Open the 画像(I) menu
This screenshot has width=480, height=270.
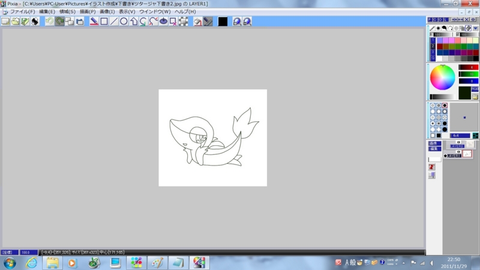tap(107, 11)
